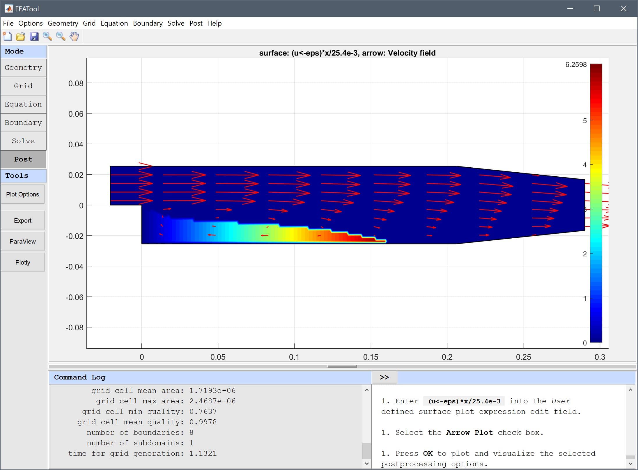Click the help pane scroll down arrow
Screen dimensions: 638x470
click(630, 464)
